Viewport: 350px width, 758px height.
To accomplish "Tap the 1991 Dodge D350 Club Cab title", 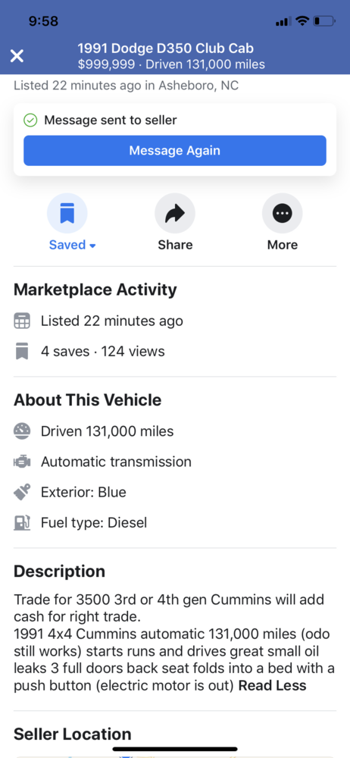I will pos(165,49).
